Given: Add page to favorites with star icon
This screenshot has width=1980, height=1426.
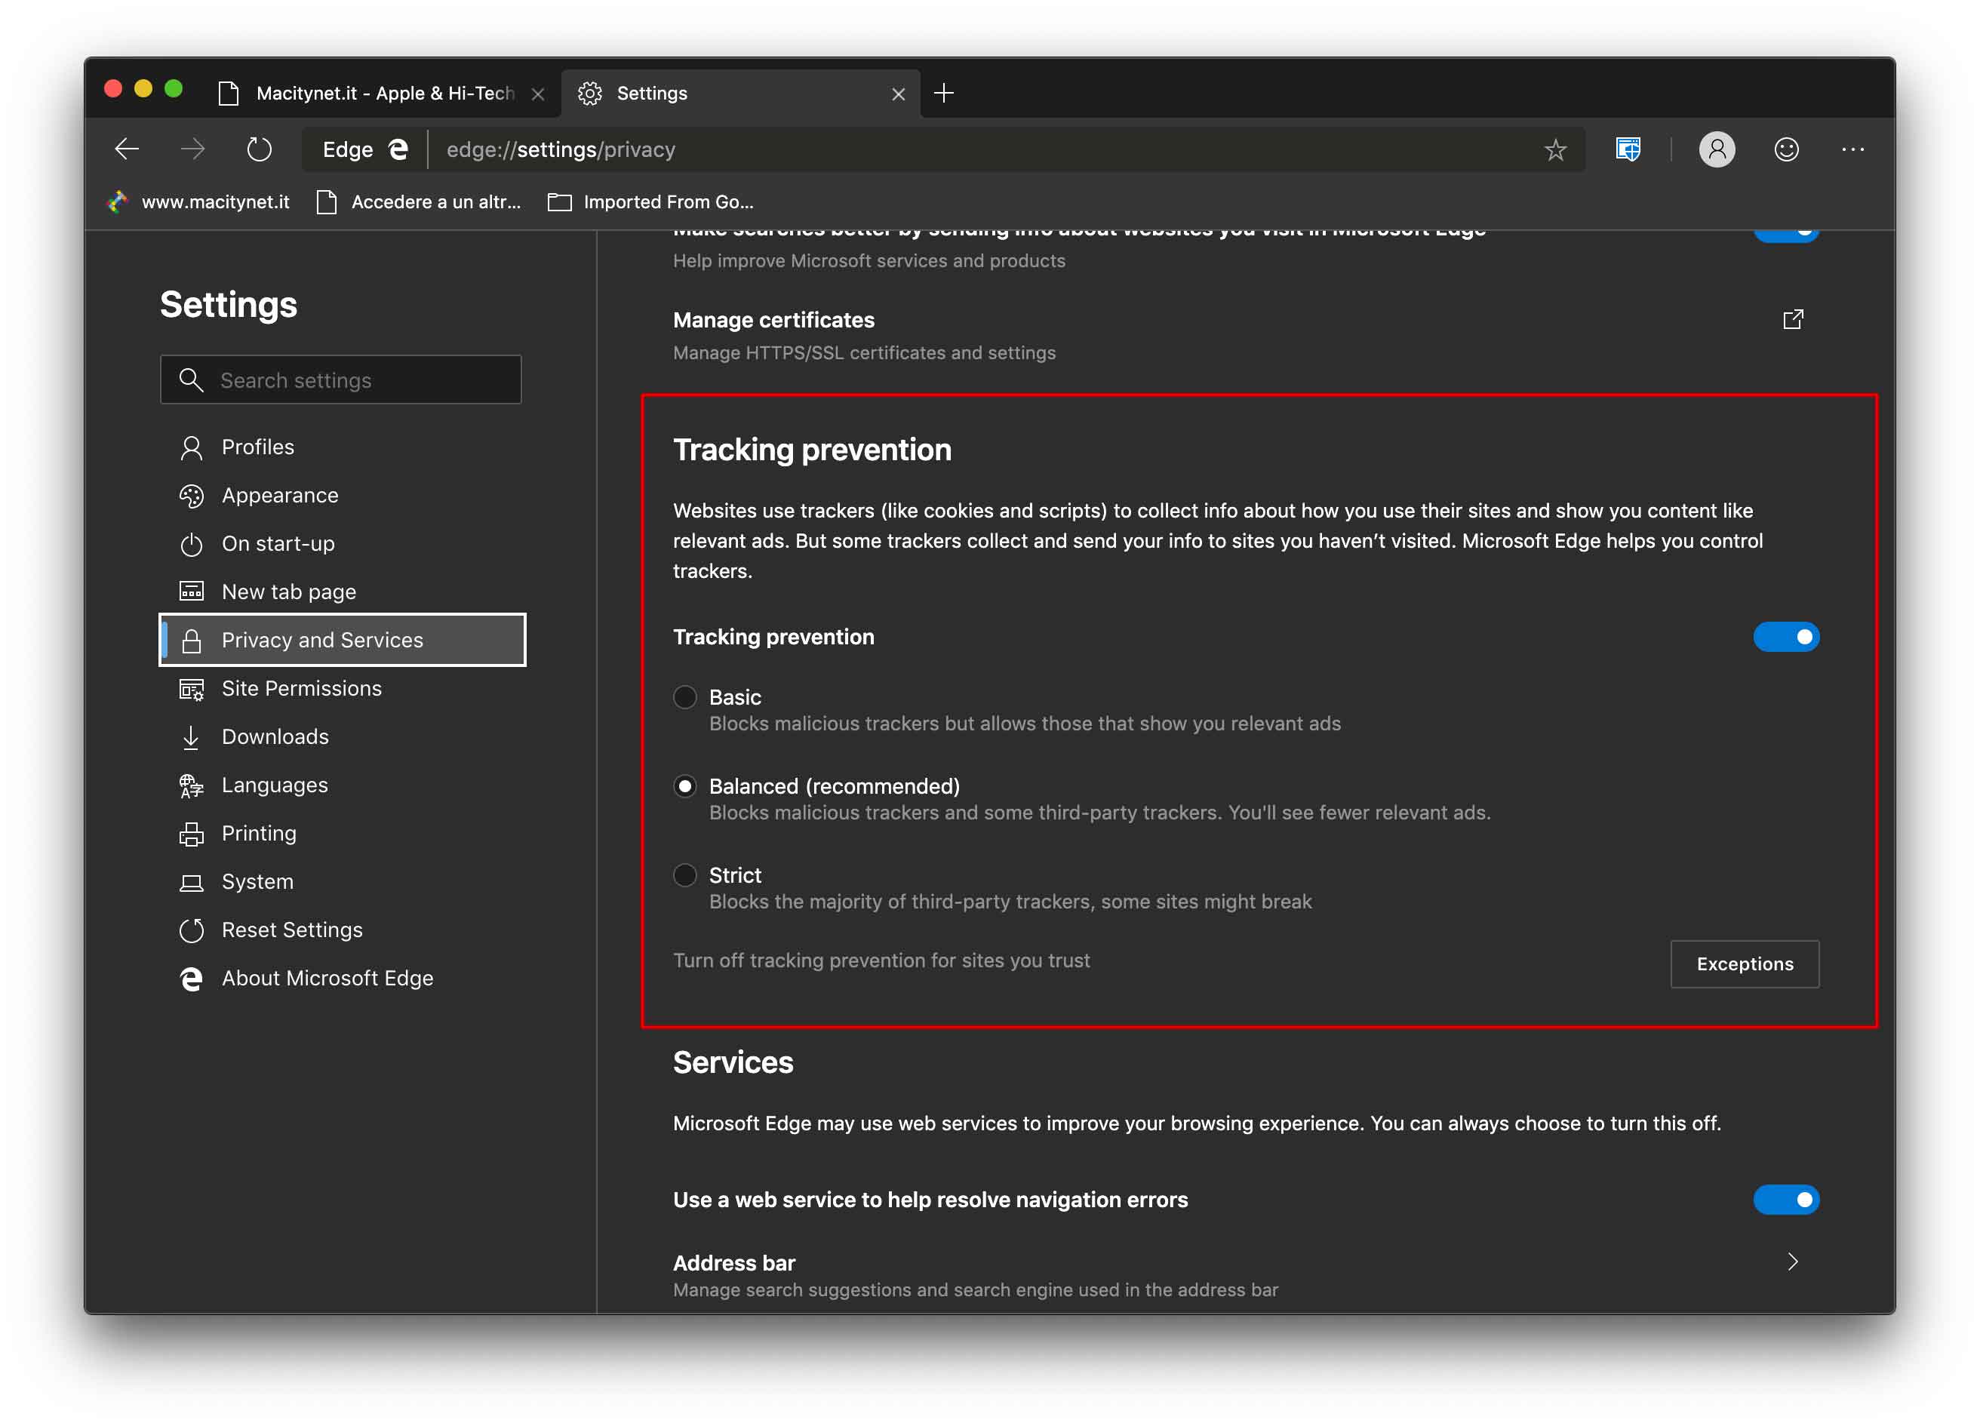Looking at the screenshot, I should coord(1555,150).
